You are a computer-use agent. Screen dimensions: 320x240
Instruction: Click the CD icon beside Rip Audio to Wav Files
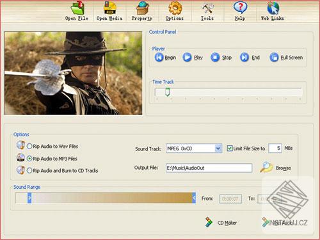click(20, 145)
